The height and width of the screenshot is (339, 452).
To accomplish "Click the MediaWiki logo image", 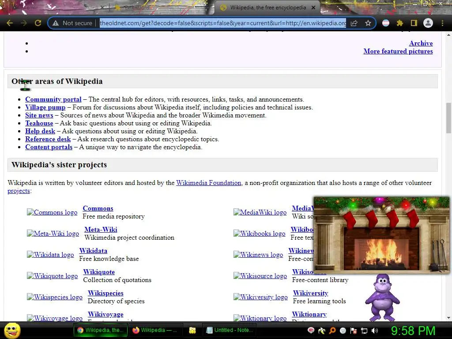I will pyautogui.click(x=260, y=212).
